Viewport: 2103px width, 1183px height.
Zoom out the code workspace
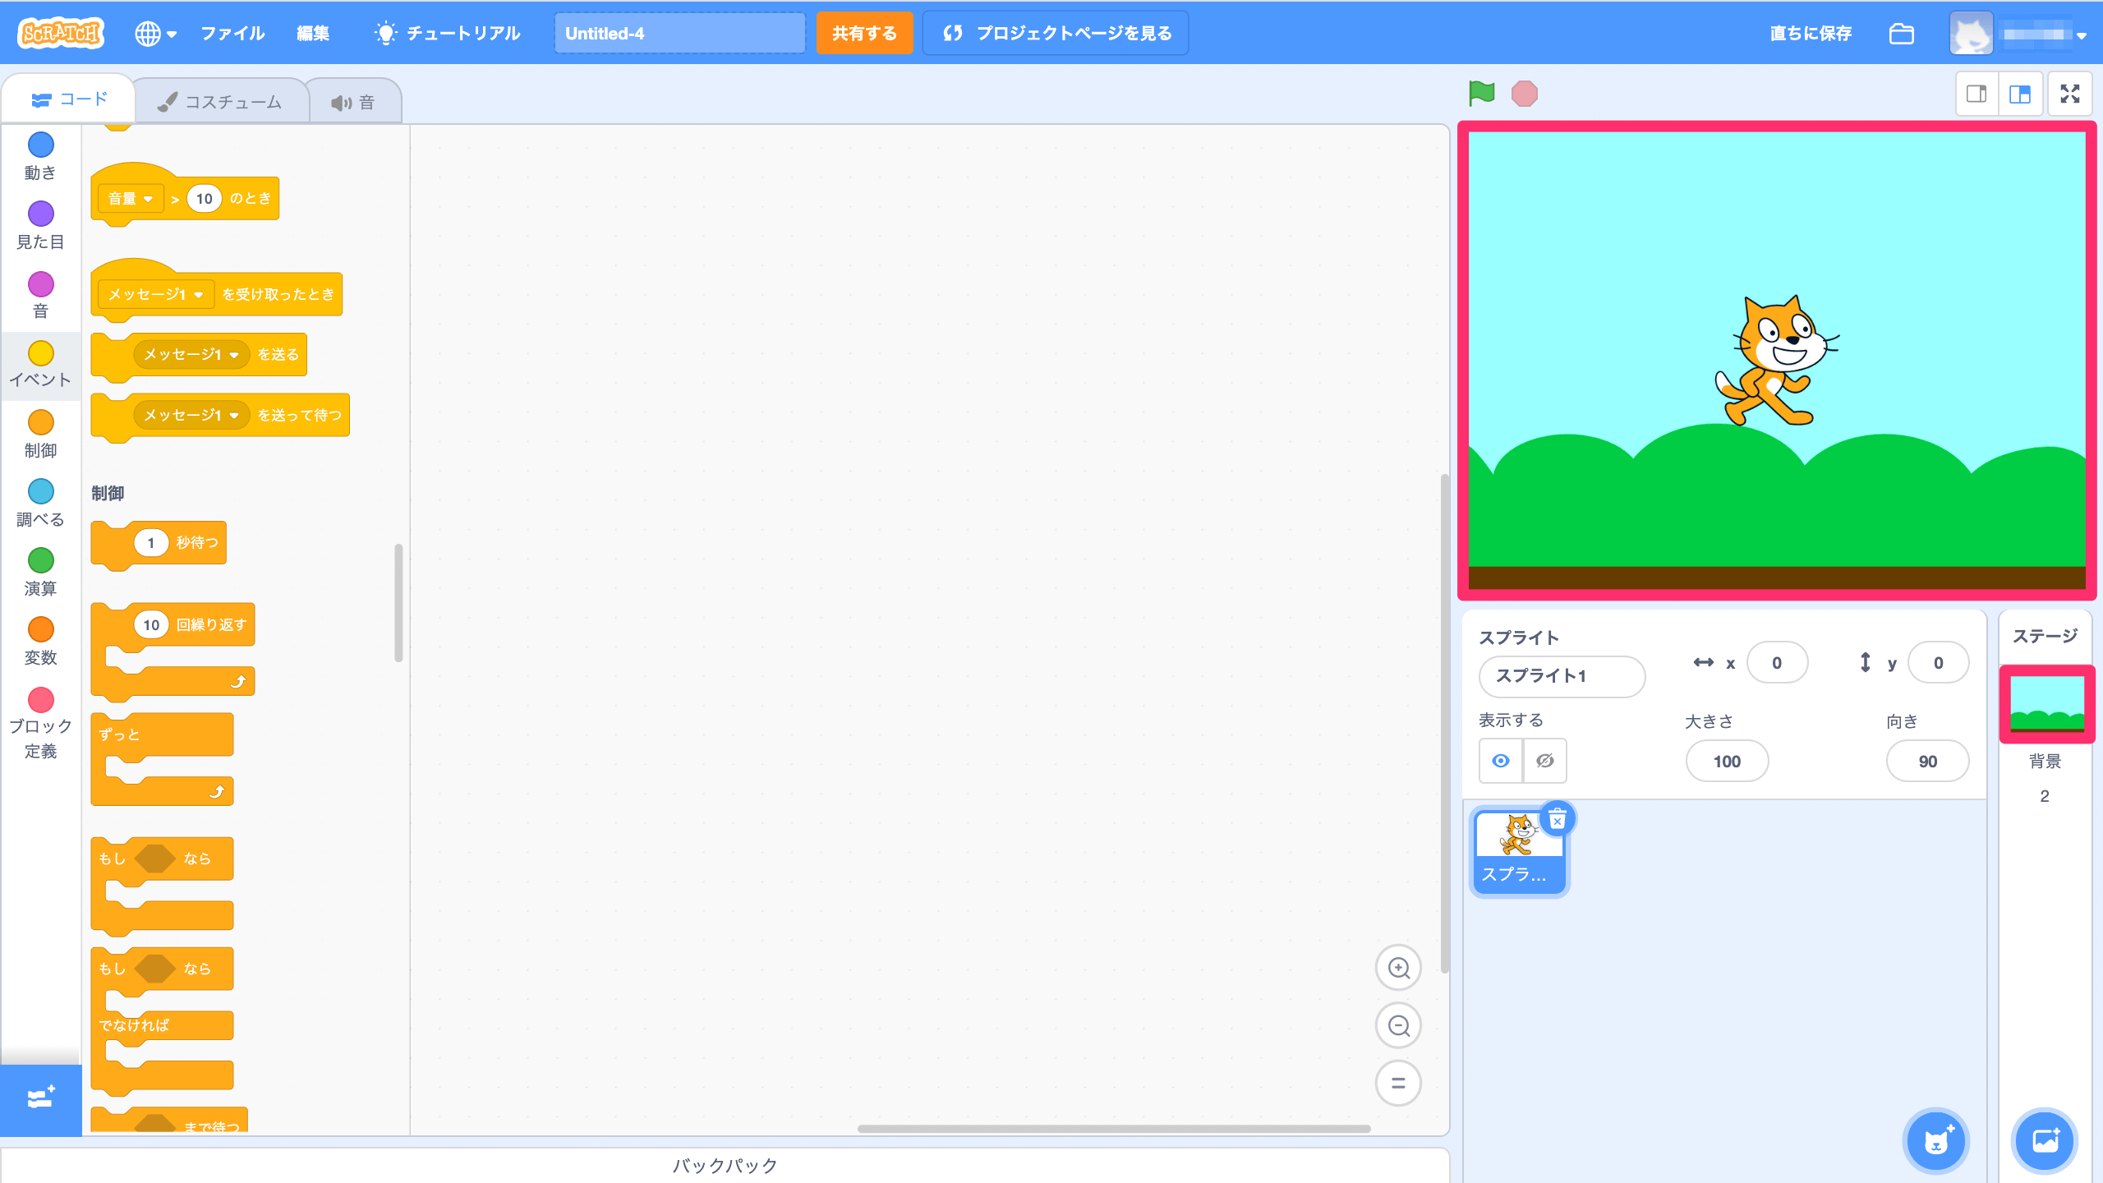pyautogui.click(x=1398, y=1025)
